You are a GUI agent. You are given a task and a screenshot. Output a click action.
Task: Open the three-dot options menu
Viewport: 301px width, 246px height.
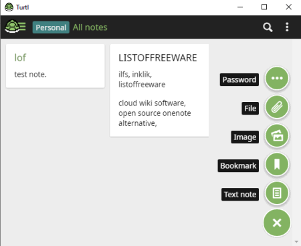(287, 27)
